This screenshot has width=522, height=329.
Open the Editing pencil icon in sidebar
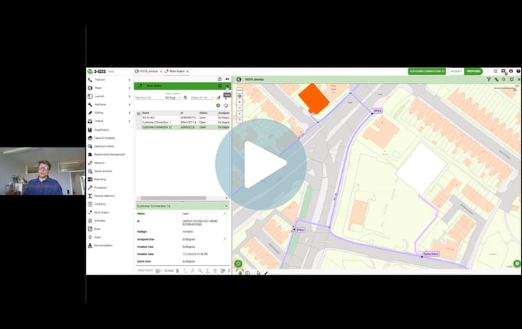coord(90,113)
